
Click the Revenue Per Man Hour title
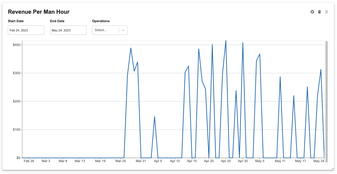tap(39, 12)
